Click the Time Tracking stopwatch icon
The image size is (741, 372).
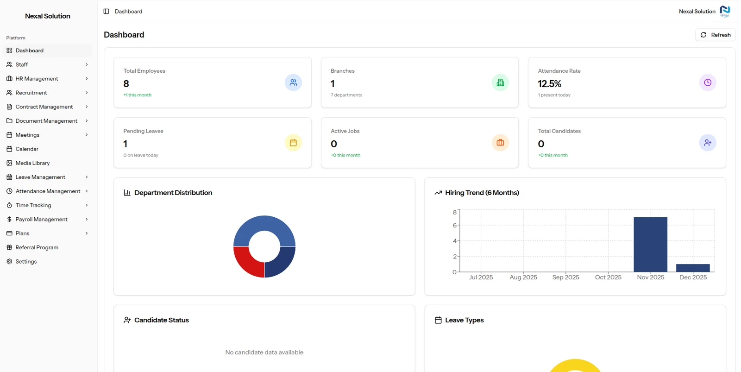pos(9,205)
